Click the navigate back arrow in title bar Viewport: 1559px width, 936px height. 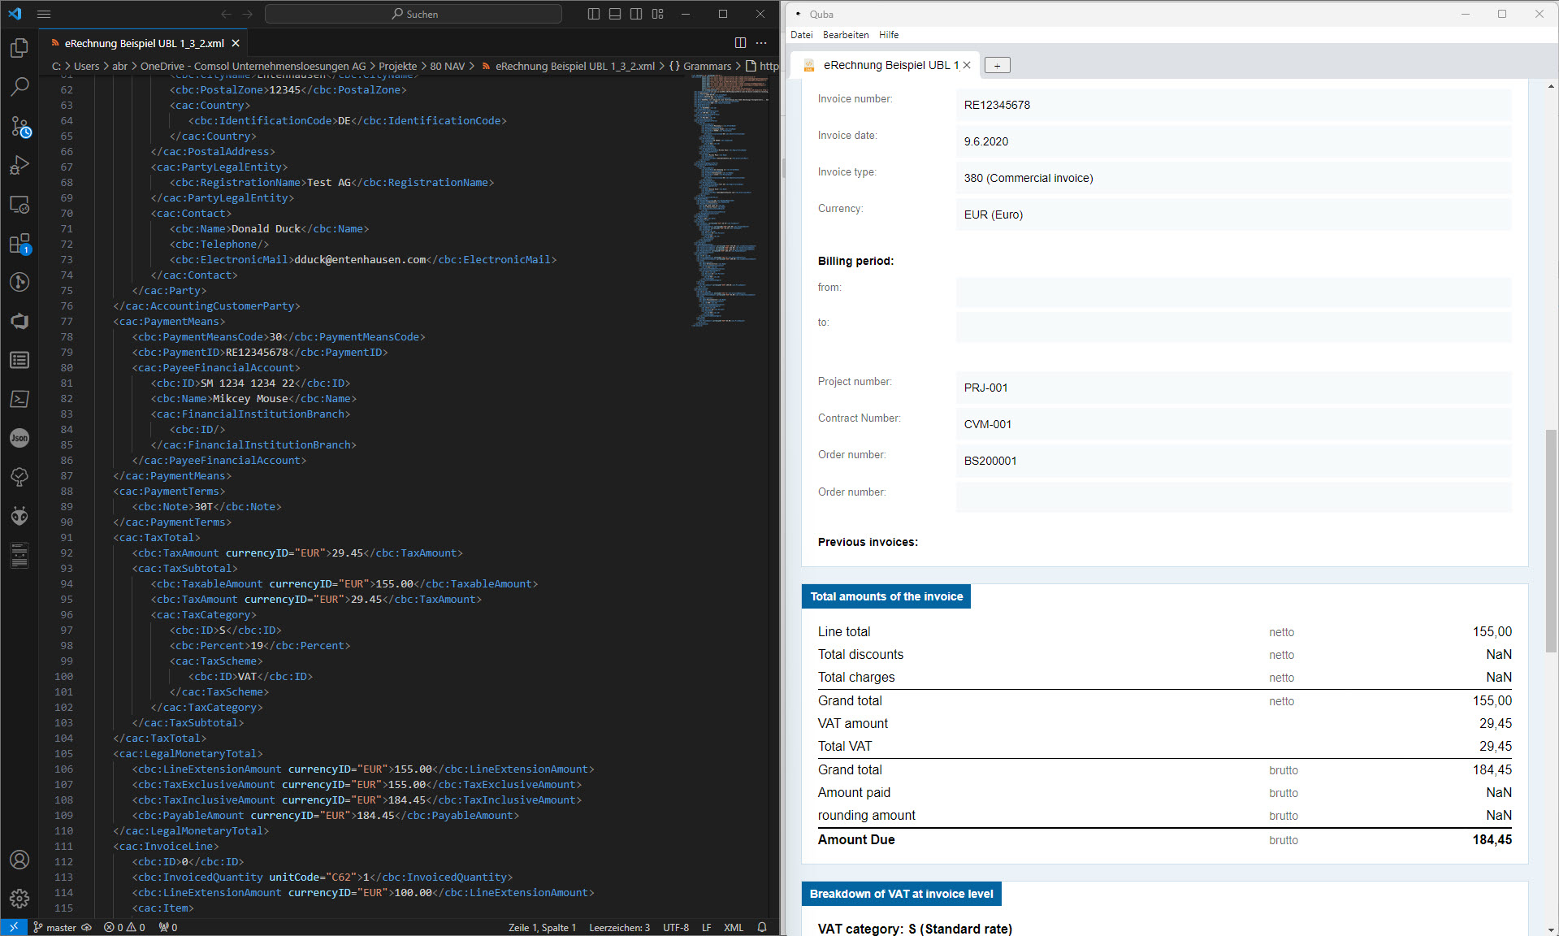coord(227,14)
